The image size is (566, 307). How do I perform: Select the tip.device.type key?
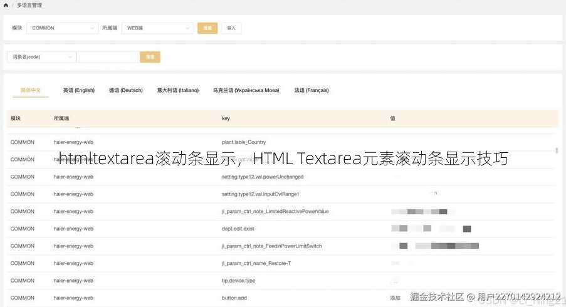(x=238, y=281)
